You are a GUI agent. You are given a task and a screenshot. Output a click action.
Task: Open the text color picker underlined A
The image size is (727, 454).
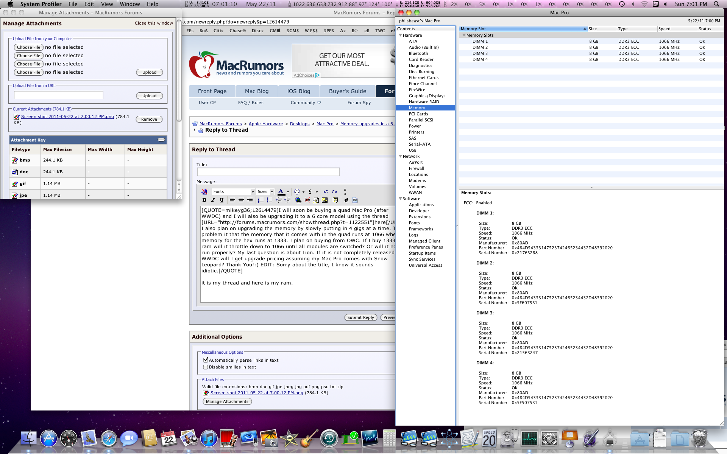[x=281, y=191]
